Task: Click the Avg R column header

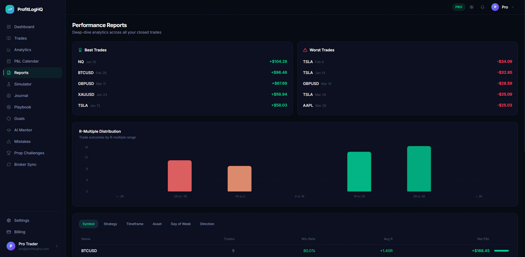Action: tap(388, 239)
